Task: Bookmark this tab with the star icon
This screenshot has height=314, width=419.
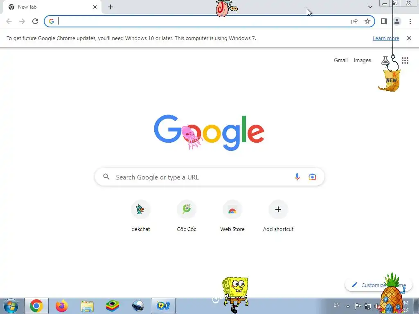Action: [x=367, y=21]
